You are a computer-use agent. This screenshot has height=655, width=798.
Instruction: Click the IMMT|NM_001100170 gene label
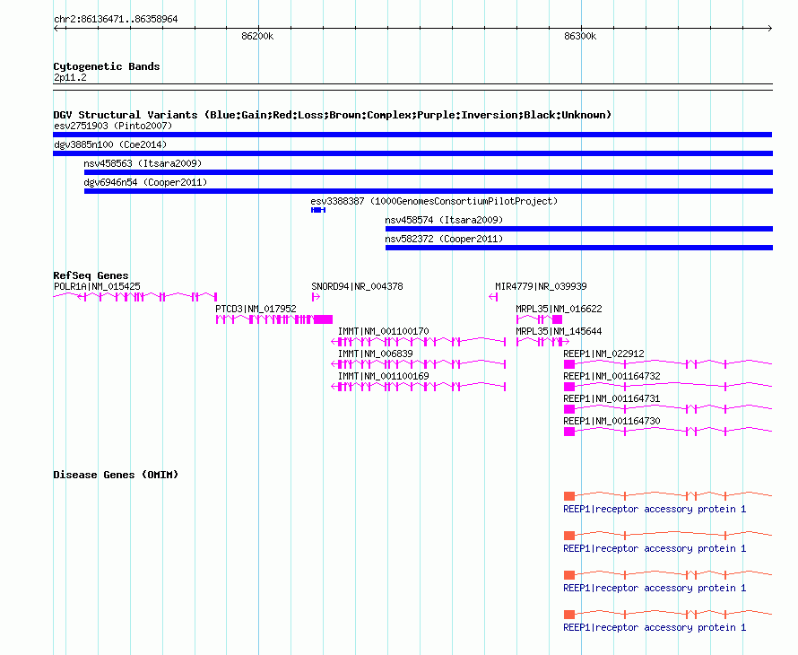click(384, 332)
